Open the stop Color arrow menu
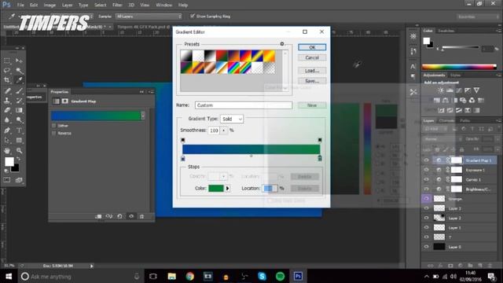This screenshot has height=283, width=503. pos(227,189)
